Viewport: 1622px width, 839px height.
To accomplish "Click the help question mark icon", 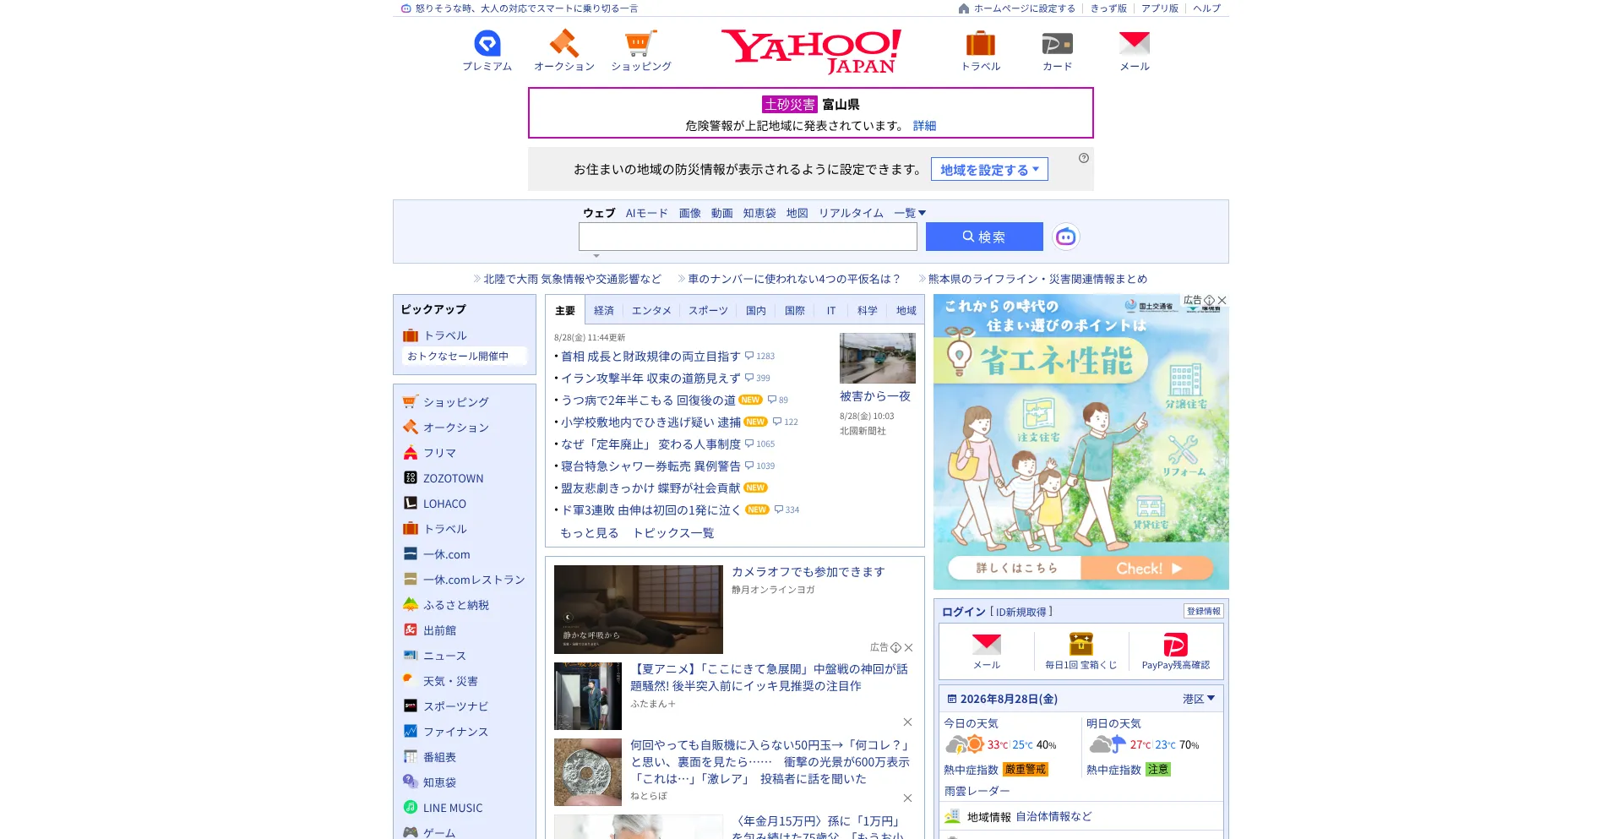I will tap(1084, 158).
